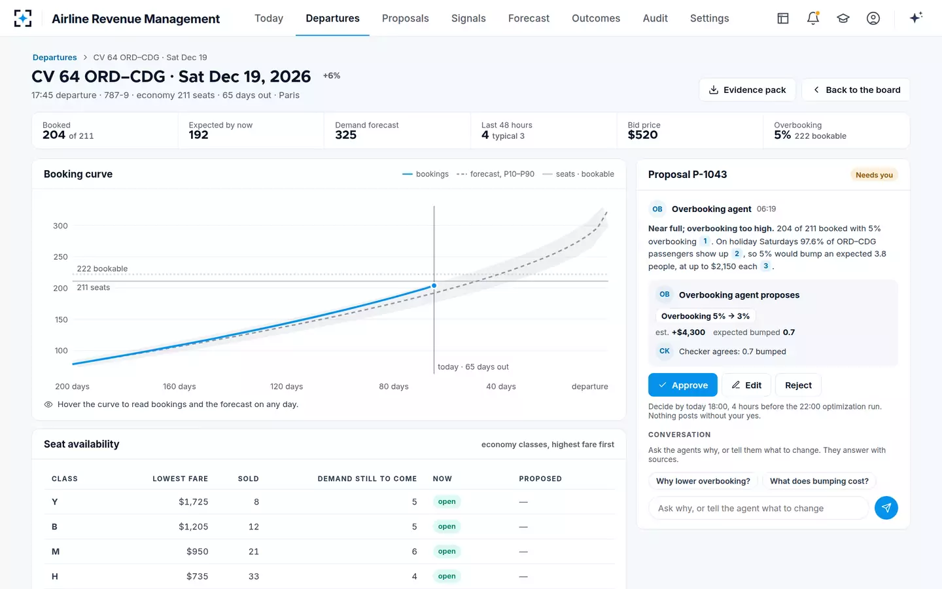Viewport: 942px width, 589px height.
Task: Click the CK checker avatar
Action: (665, 351)
